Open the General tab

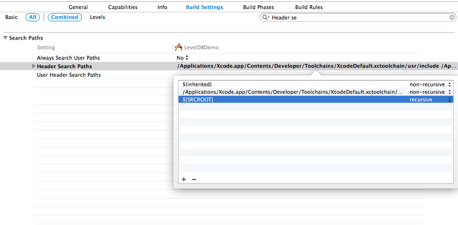(78, 7)
